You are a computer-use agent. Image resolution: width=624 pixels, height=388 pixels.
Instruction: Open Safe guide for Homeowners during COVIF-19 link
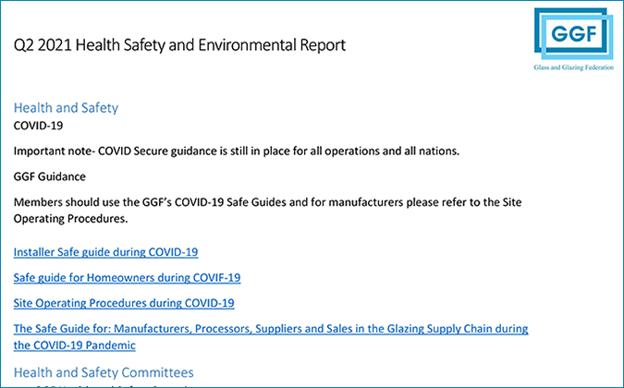[x=127, y=277]
